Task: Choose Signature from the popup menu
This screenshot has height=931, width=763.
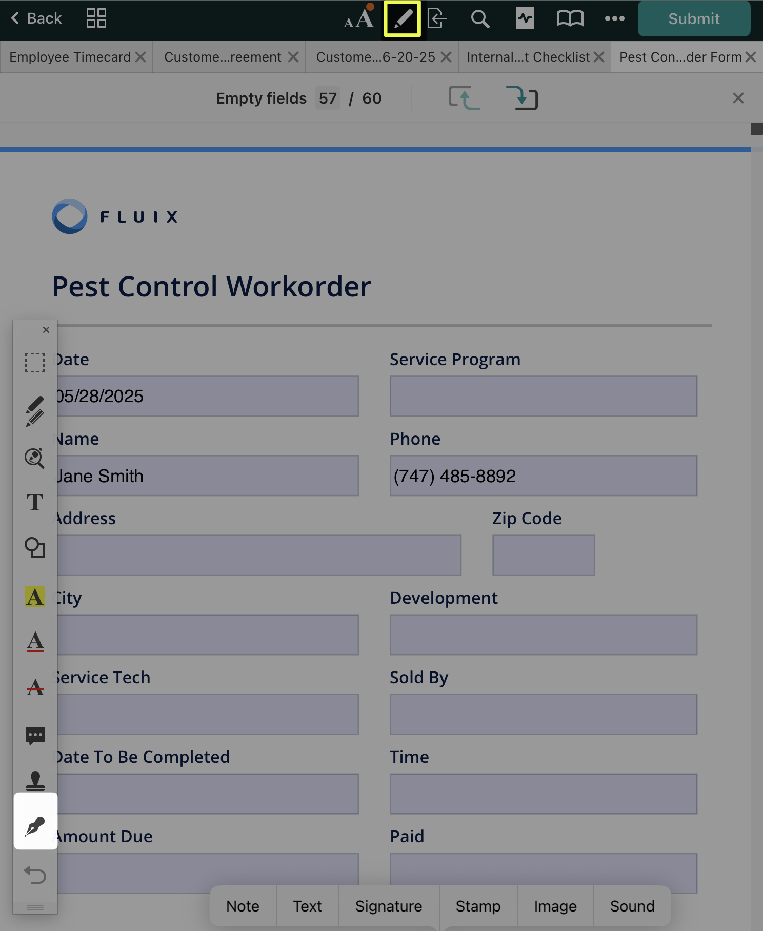Action: [388, 906]
